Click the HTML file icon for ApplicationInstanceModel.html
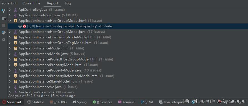 (16, 48)
